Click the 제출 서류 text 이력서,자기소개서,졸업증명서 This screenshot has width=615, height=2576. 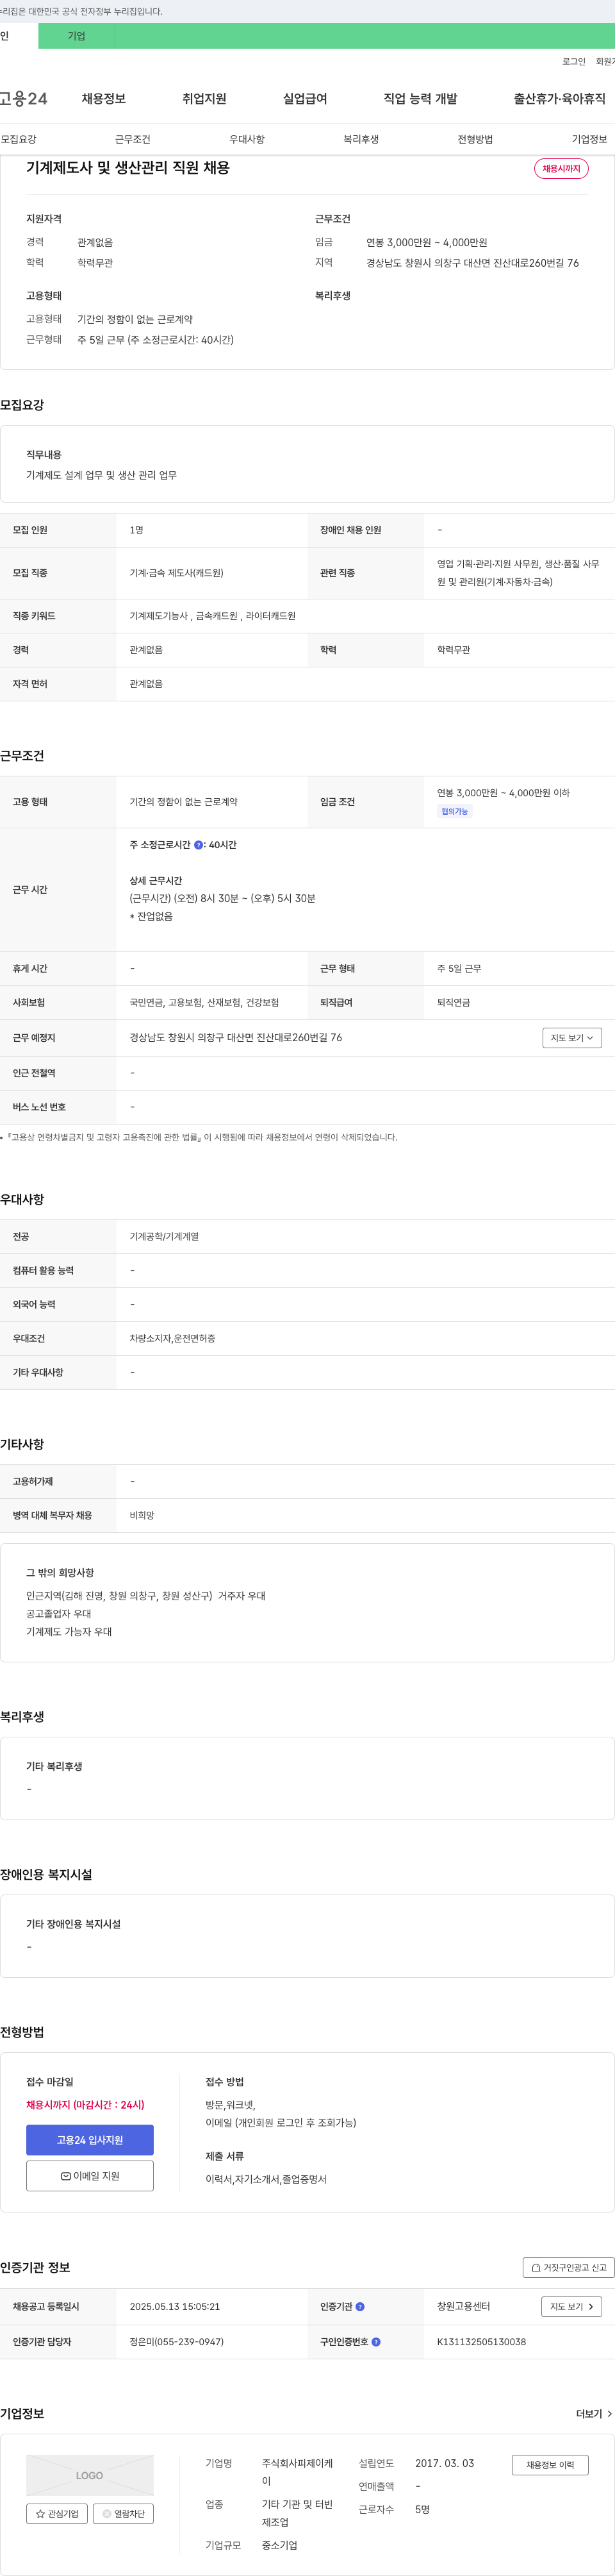pyautogui.click(x=266, y=2180)
